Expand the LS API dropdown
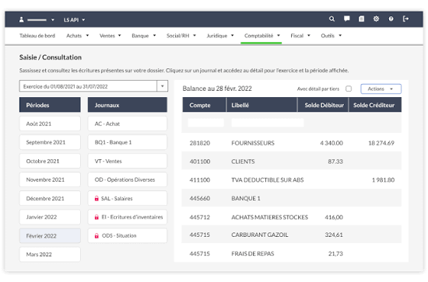 (x=74, y=20)
